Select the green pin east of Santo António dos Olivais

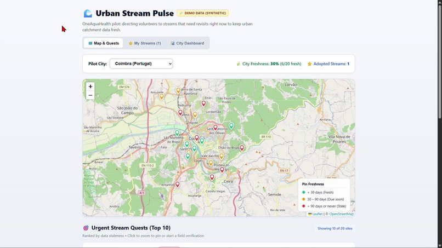click(231, 126)
